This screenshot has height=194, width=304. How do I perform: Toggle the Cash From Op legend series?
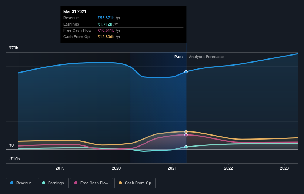point(135,183)
